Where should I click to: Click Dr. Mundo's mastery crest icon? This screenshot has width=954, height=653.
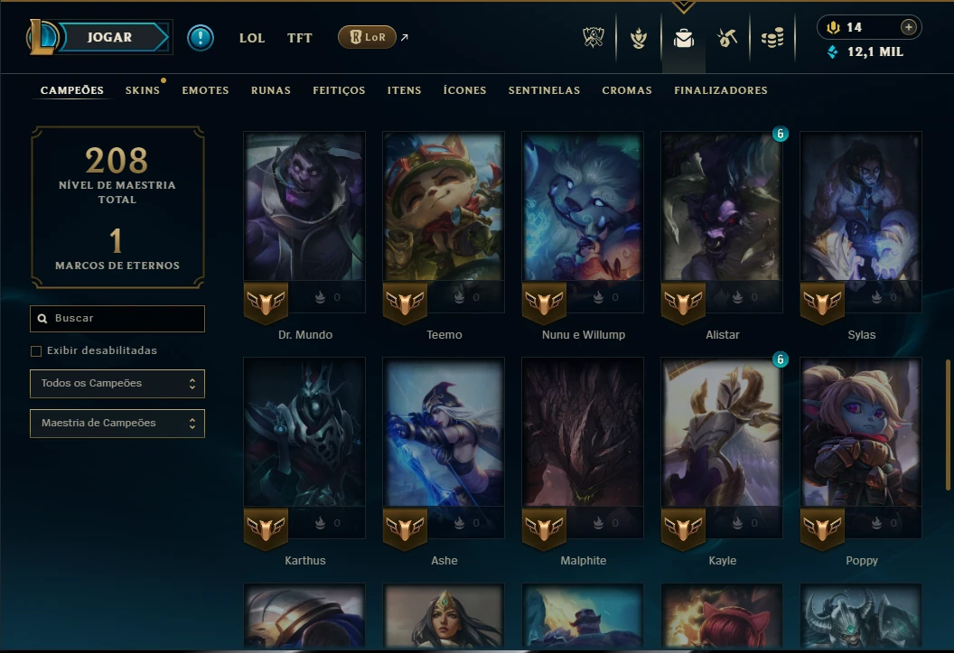(x=266, y=302)
